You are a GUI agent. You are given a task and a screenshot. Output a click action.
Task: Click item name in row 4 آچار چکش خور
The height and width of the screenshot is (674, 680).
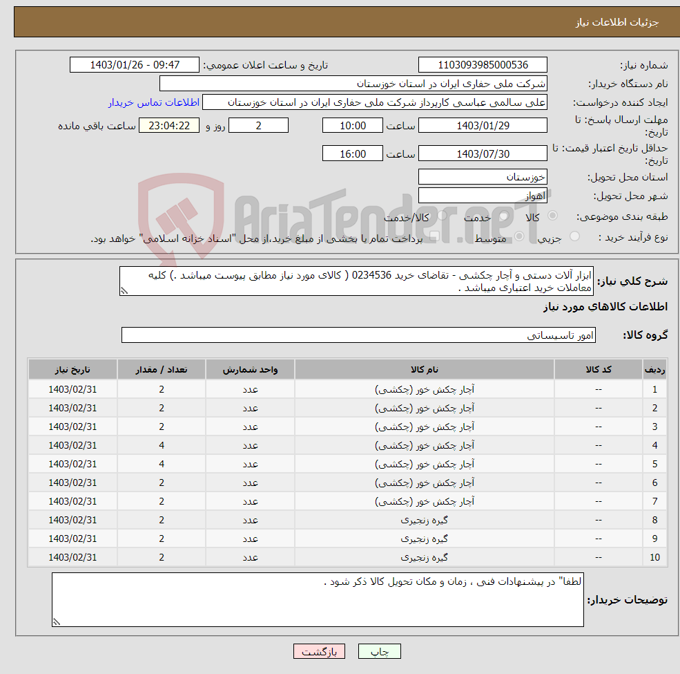425,446
